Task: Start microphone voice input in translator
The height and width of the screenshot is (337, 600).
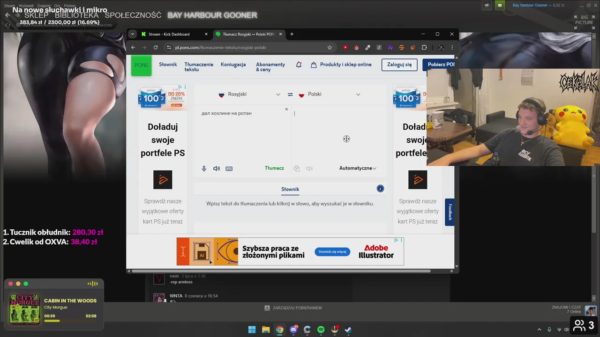Action: pyautogui.click(x=204, y=168)
